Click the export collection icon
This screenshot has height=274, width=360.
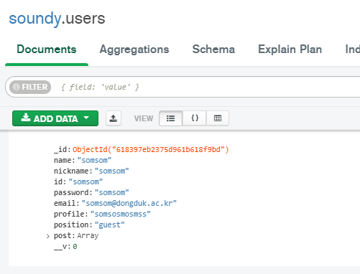114,118
